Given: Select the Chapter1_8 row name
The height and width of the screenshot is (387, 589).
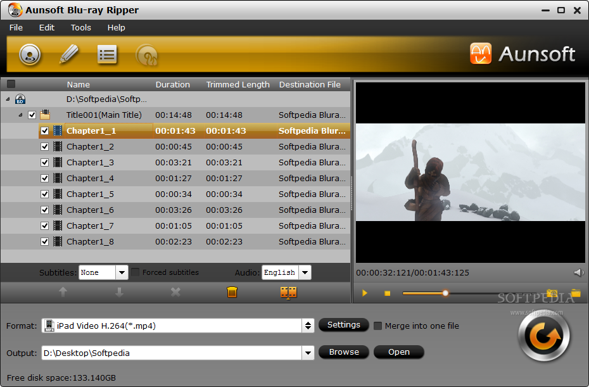Looking at the screenshot, I should (90, 241).
